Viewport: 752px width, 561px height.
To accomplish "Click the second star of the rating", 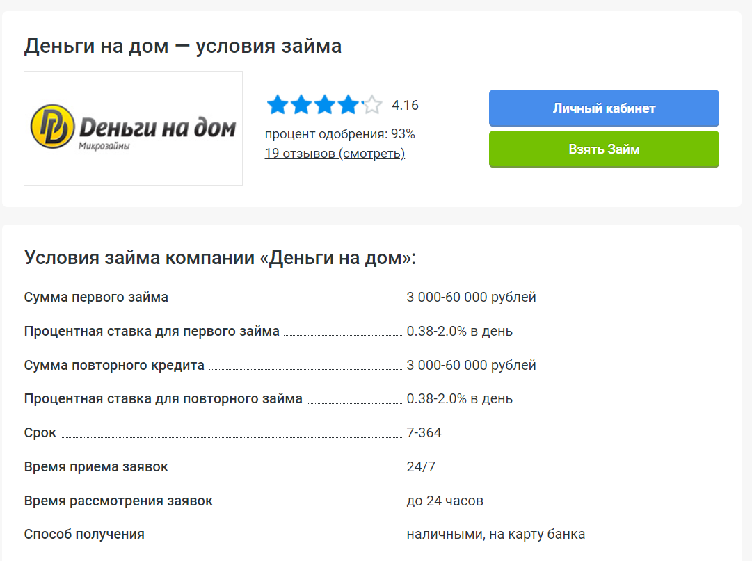I will coord(300,104).
